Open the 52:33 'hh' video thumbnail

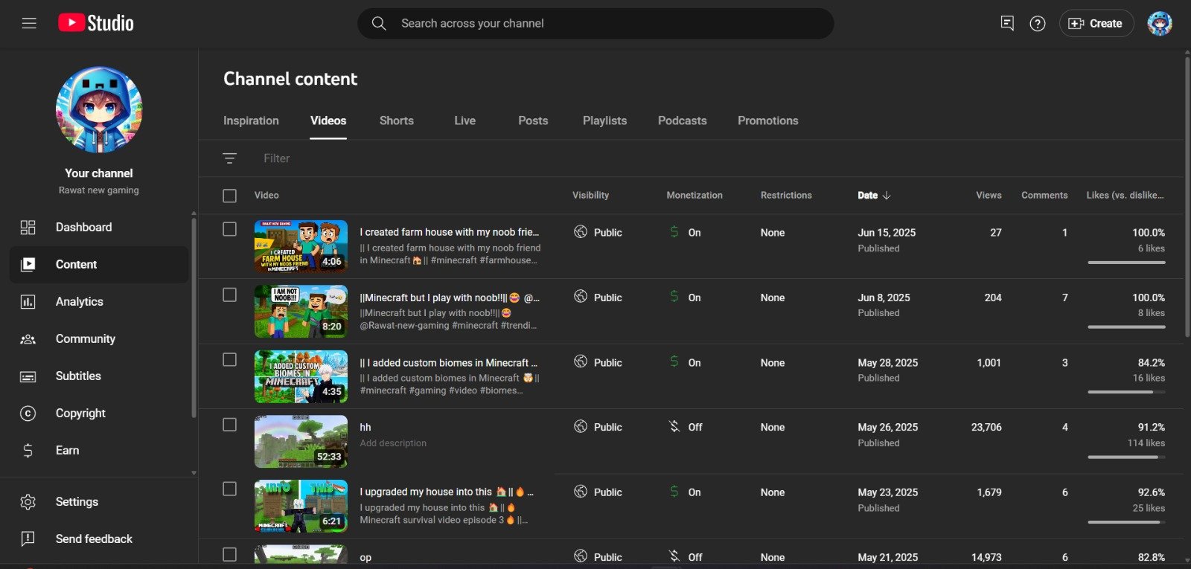[301, 441]
